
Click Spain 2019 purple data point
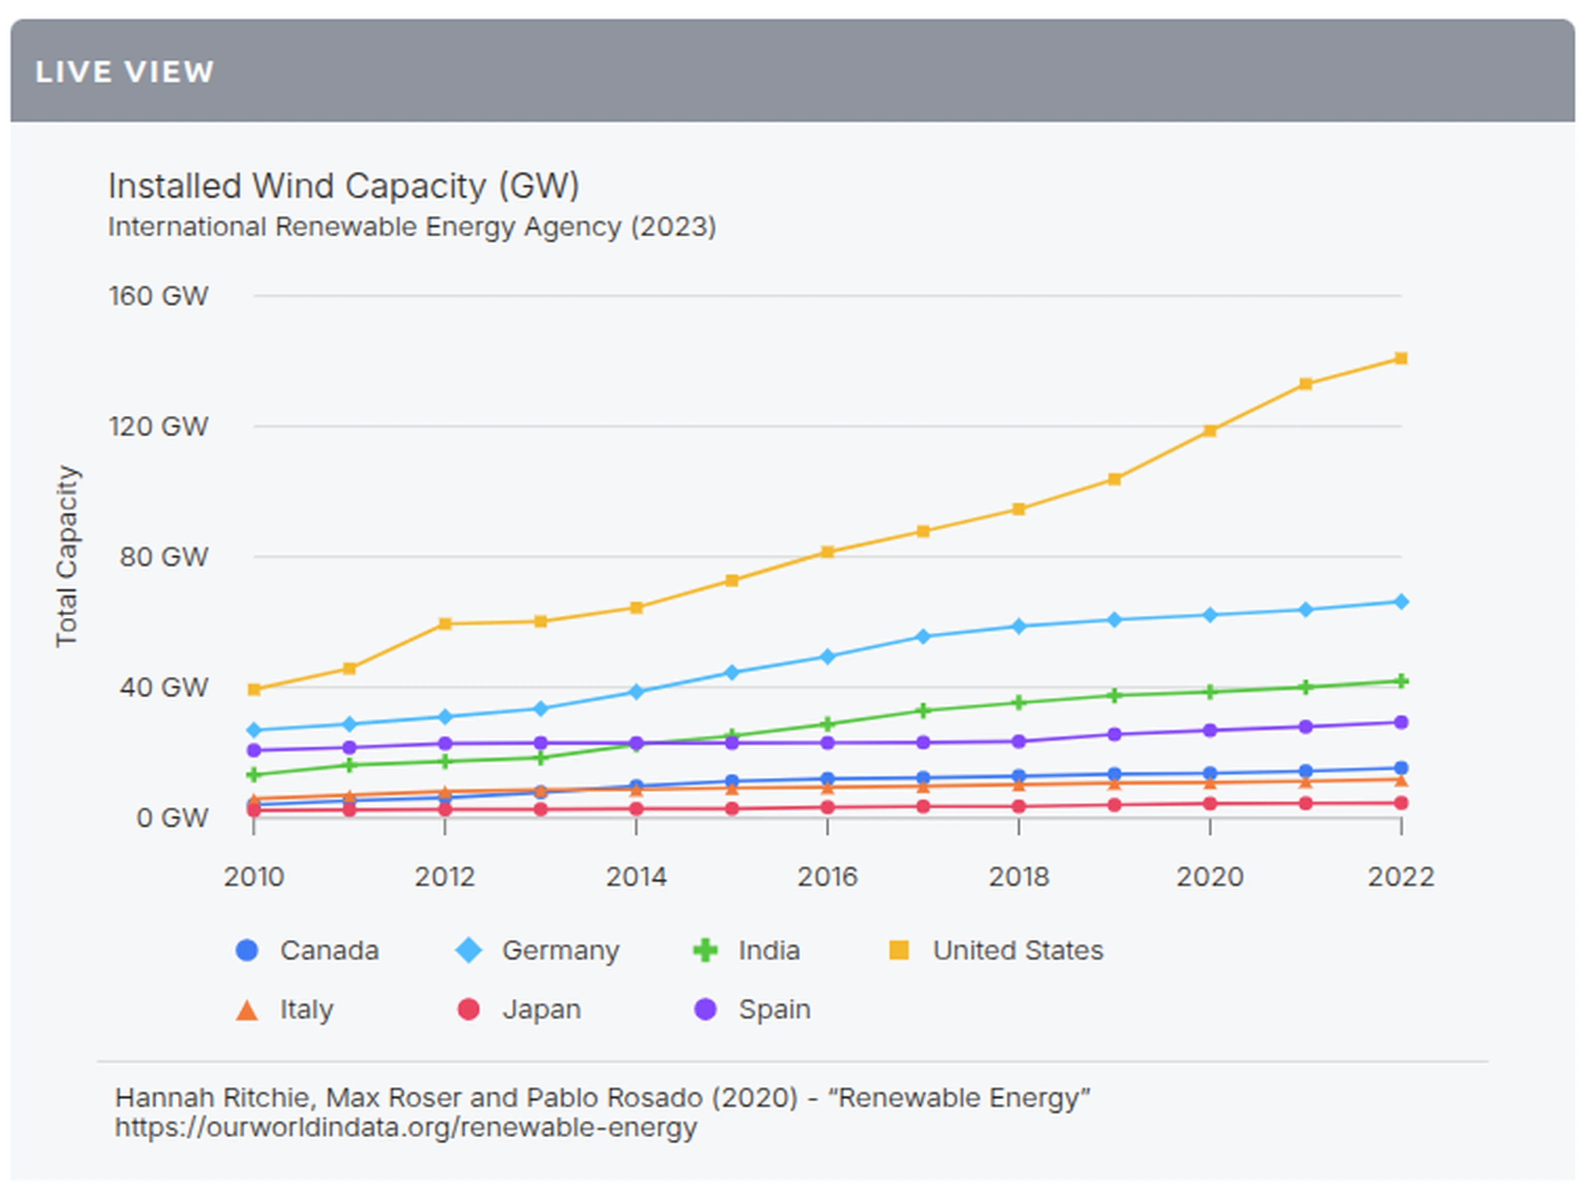pos(1114,734)
